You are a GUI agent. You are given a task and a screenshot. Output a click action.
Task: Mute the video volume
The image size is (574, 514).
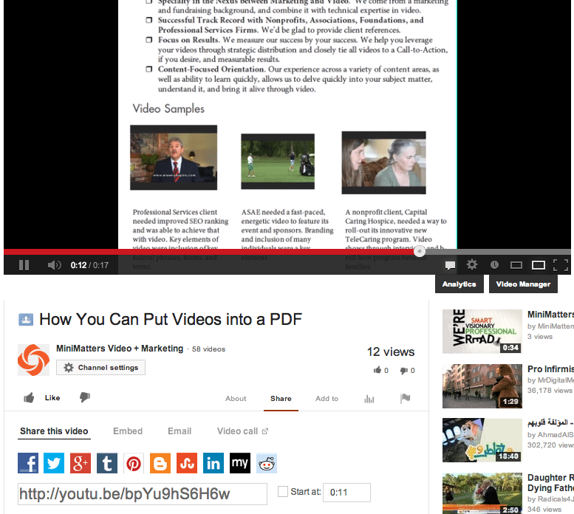(54, 265)
